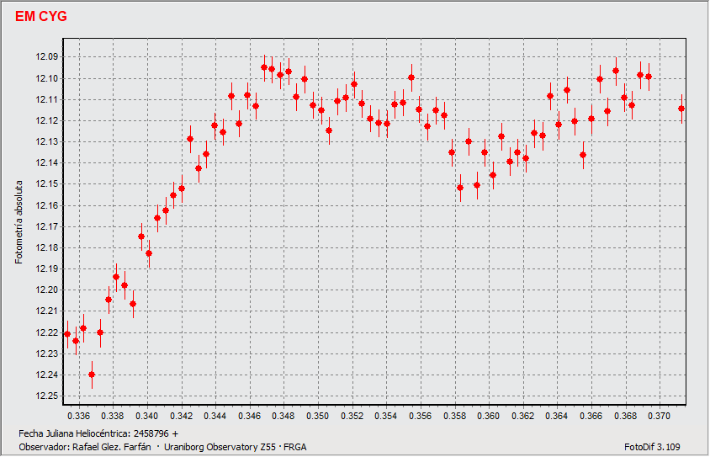Click the 0.346 x-axis tick label
The height and width of the screenshot is (457, 710).
click(x=250, y=416)
